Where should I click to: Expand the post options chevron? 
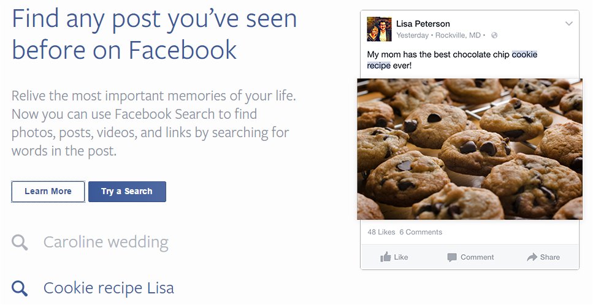(x=569, y=24)
